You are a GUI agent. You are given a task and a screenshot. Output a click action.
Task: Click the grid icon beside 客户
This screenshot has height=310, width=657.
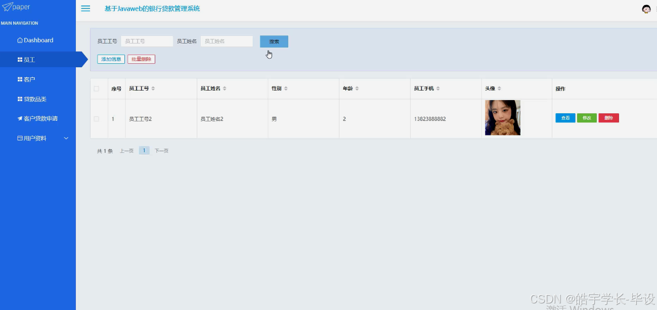coord(20,79)
